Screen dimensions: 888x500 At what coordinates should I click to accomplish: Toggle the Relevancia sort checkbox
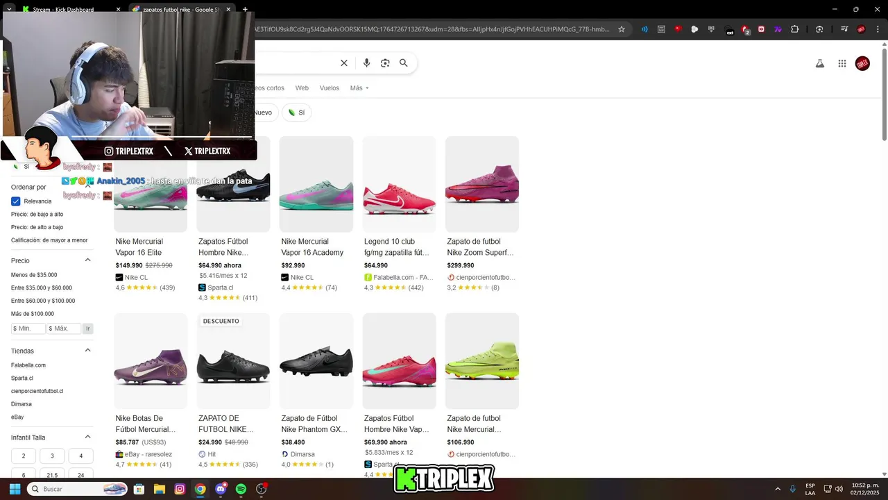16,201
